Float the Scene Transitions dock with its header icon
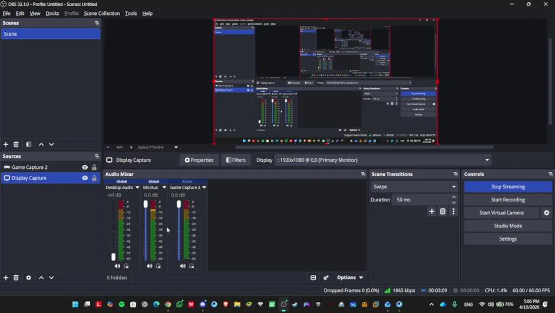The image size is (555, 313). 456,174
